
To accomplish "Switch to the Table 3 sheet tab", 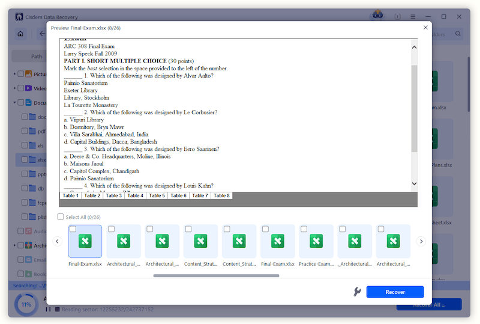I will (113, 196).
